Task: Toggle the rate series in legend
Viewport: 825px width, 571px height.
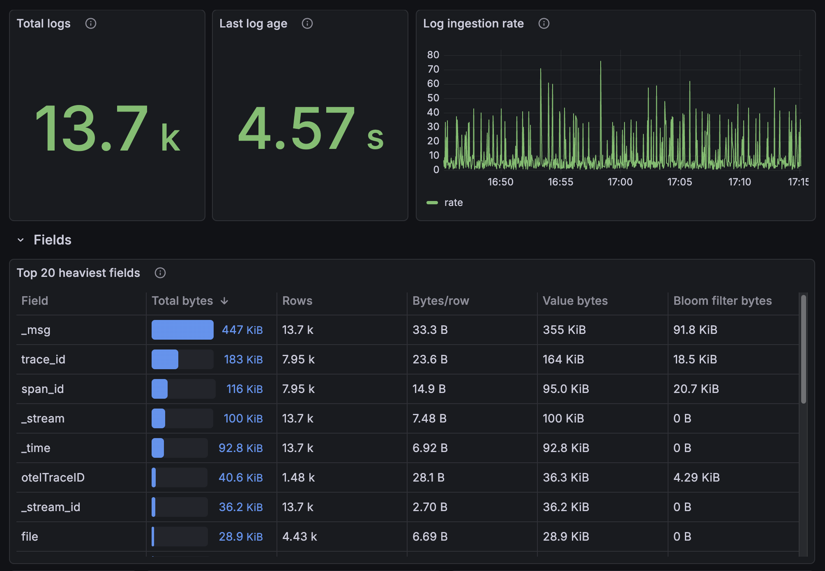Action: tap(453, 203)
